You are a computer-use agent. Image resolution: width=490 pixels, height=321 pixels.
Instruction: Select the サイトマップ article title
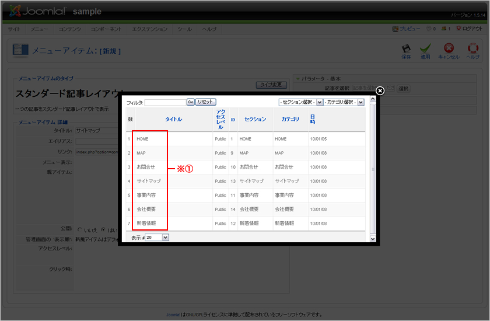(x=149, y=181)
